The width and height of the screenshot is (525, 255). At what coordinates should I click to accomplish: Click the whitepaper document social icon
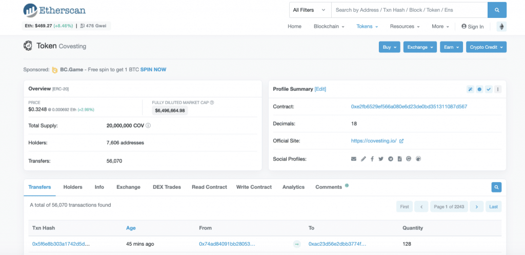(399, 159)
